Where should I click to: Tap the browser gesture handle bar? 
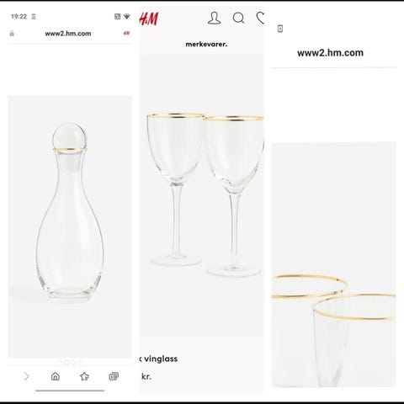pyautogui.click(x=70, y=391)
